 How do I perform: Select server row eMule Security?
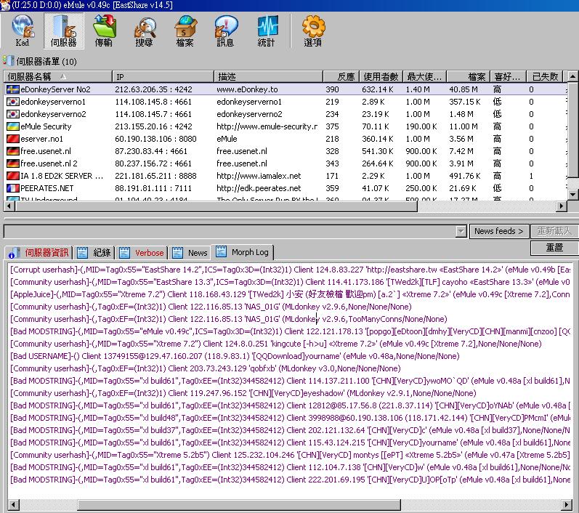pyautogui.click(x=286, y=126)
